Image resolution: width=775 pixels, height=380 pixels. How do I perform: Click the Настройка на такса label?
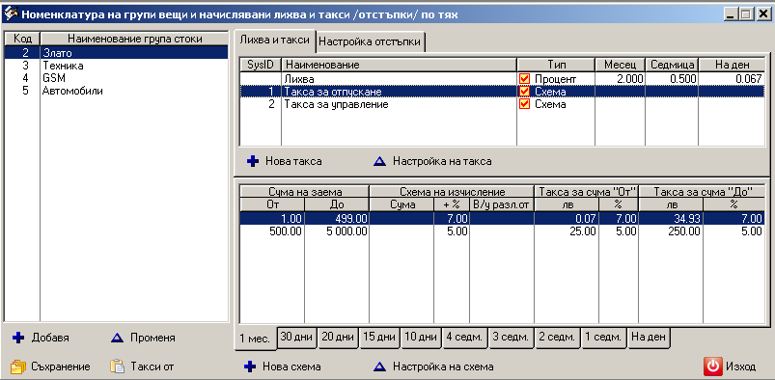tap(442, 161)
